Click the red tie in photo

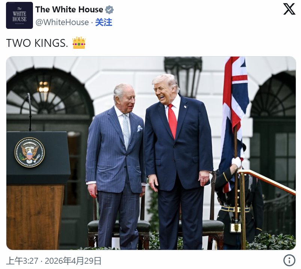(x=172, y=121)
